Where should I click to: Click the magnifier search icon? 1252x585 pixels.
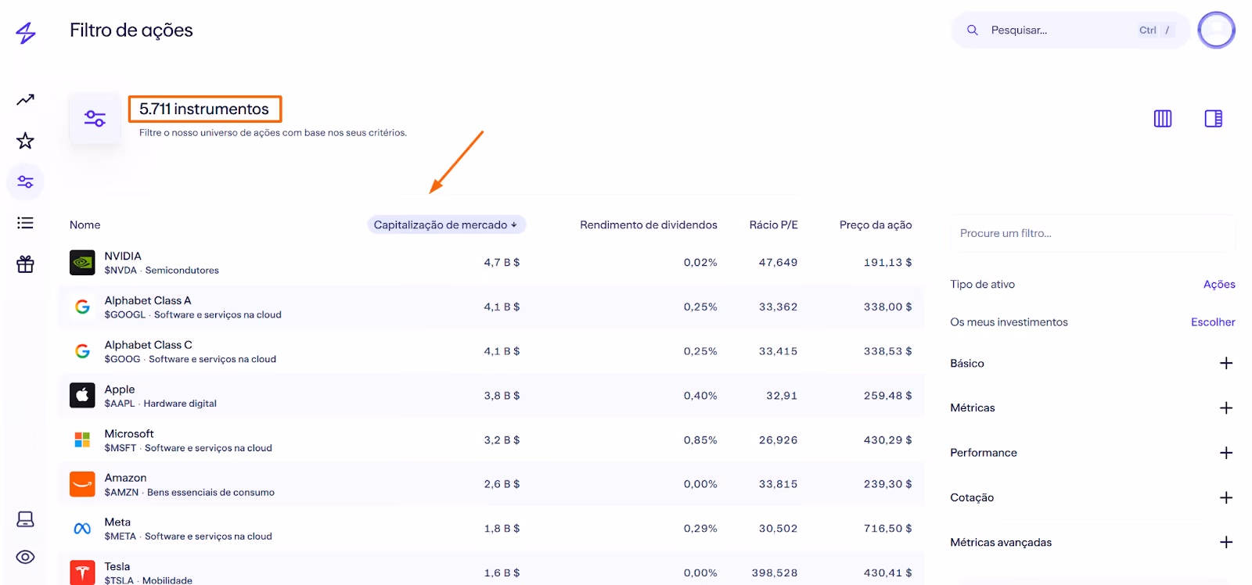973,30
